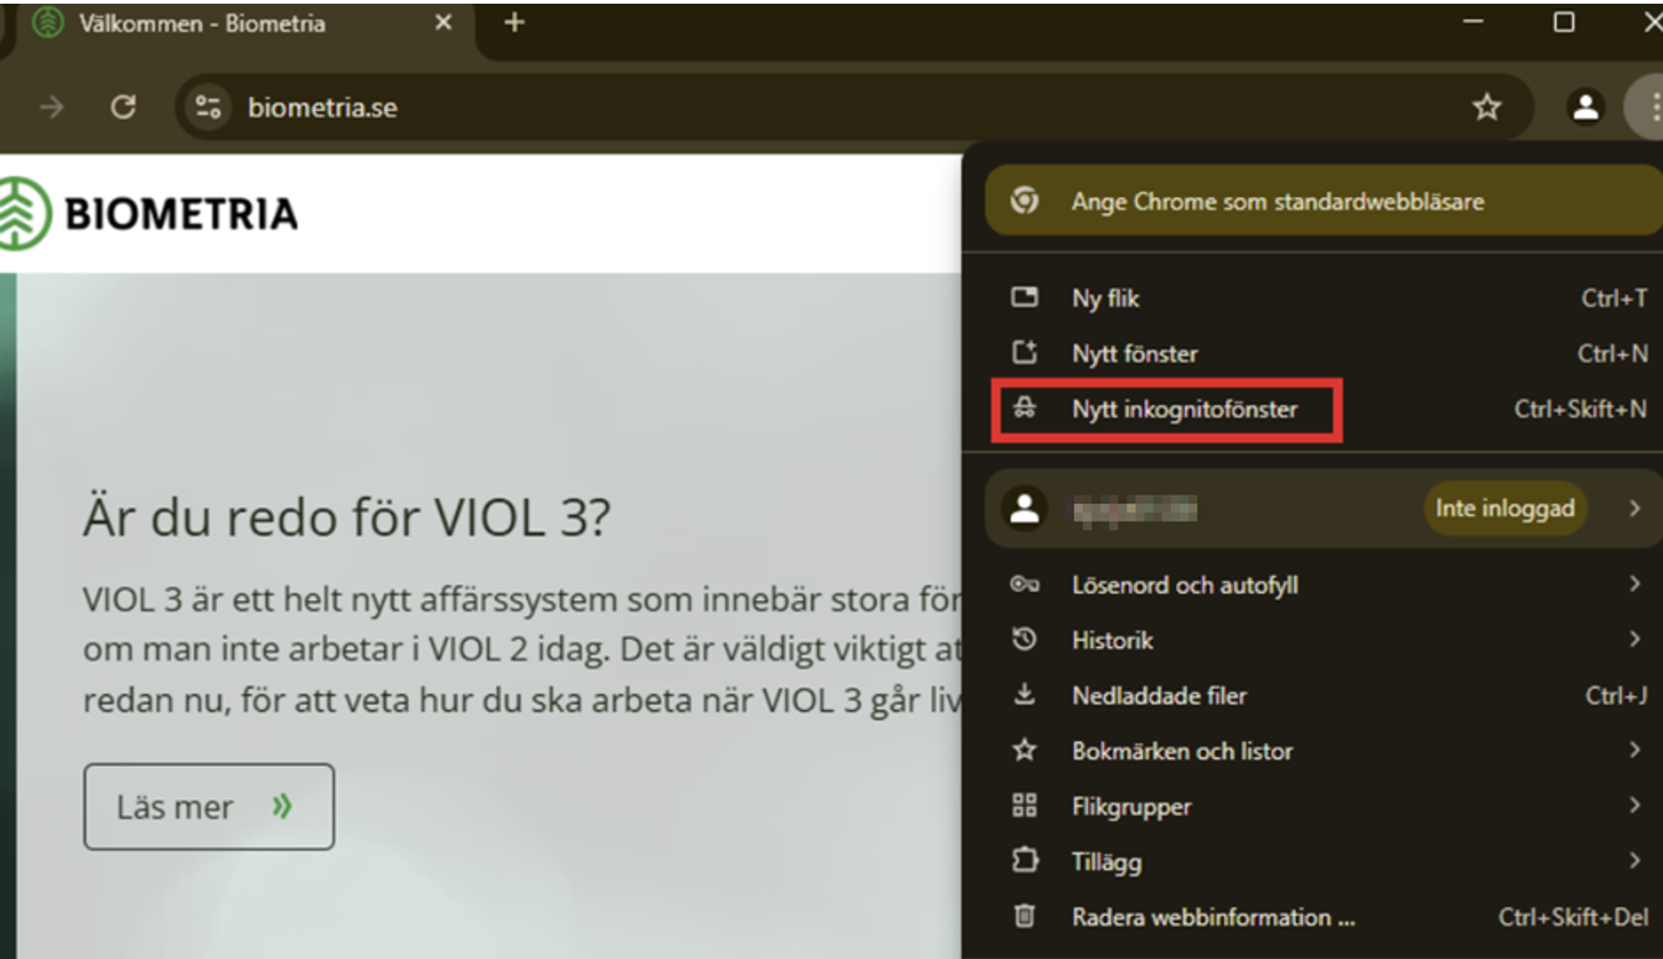Click the Läs mer button
1663x959 pixels.
(x=209, y=806)
